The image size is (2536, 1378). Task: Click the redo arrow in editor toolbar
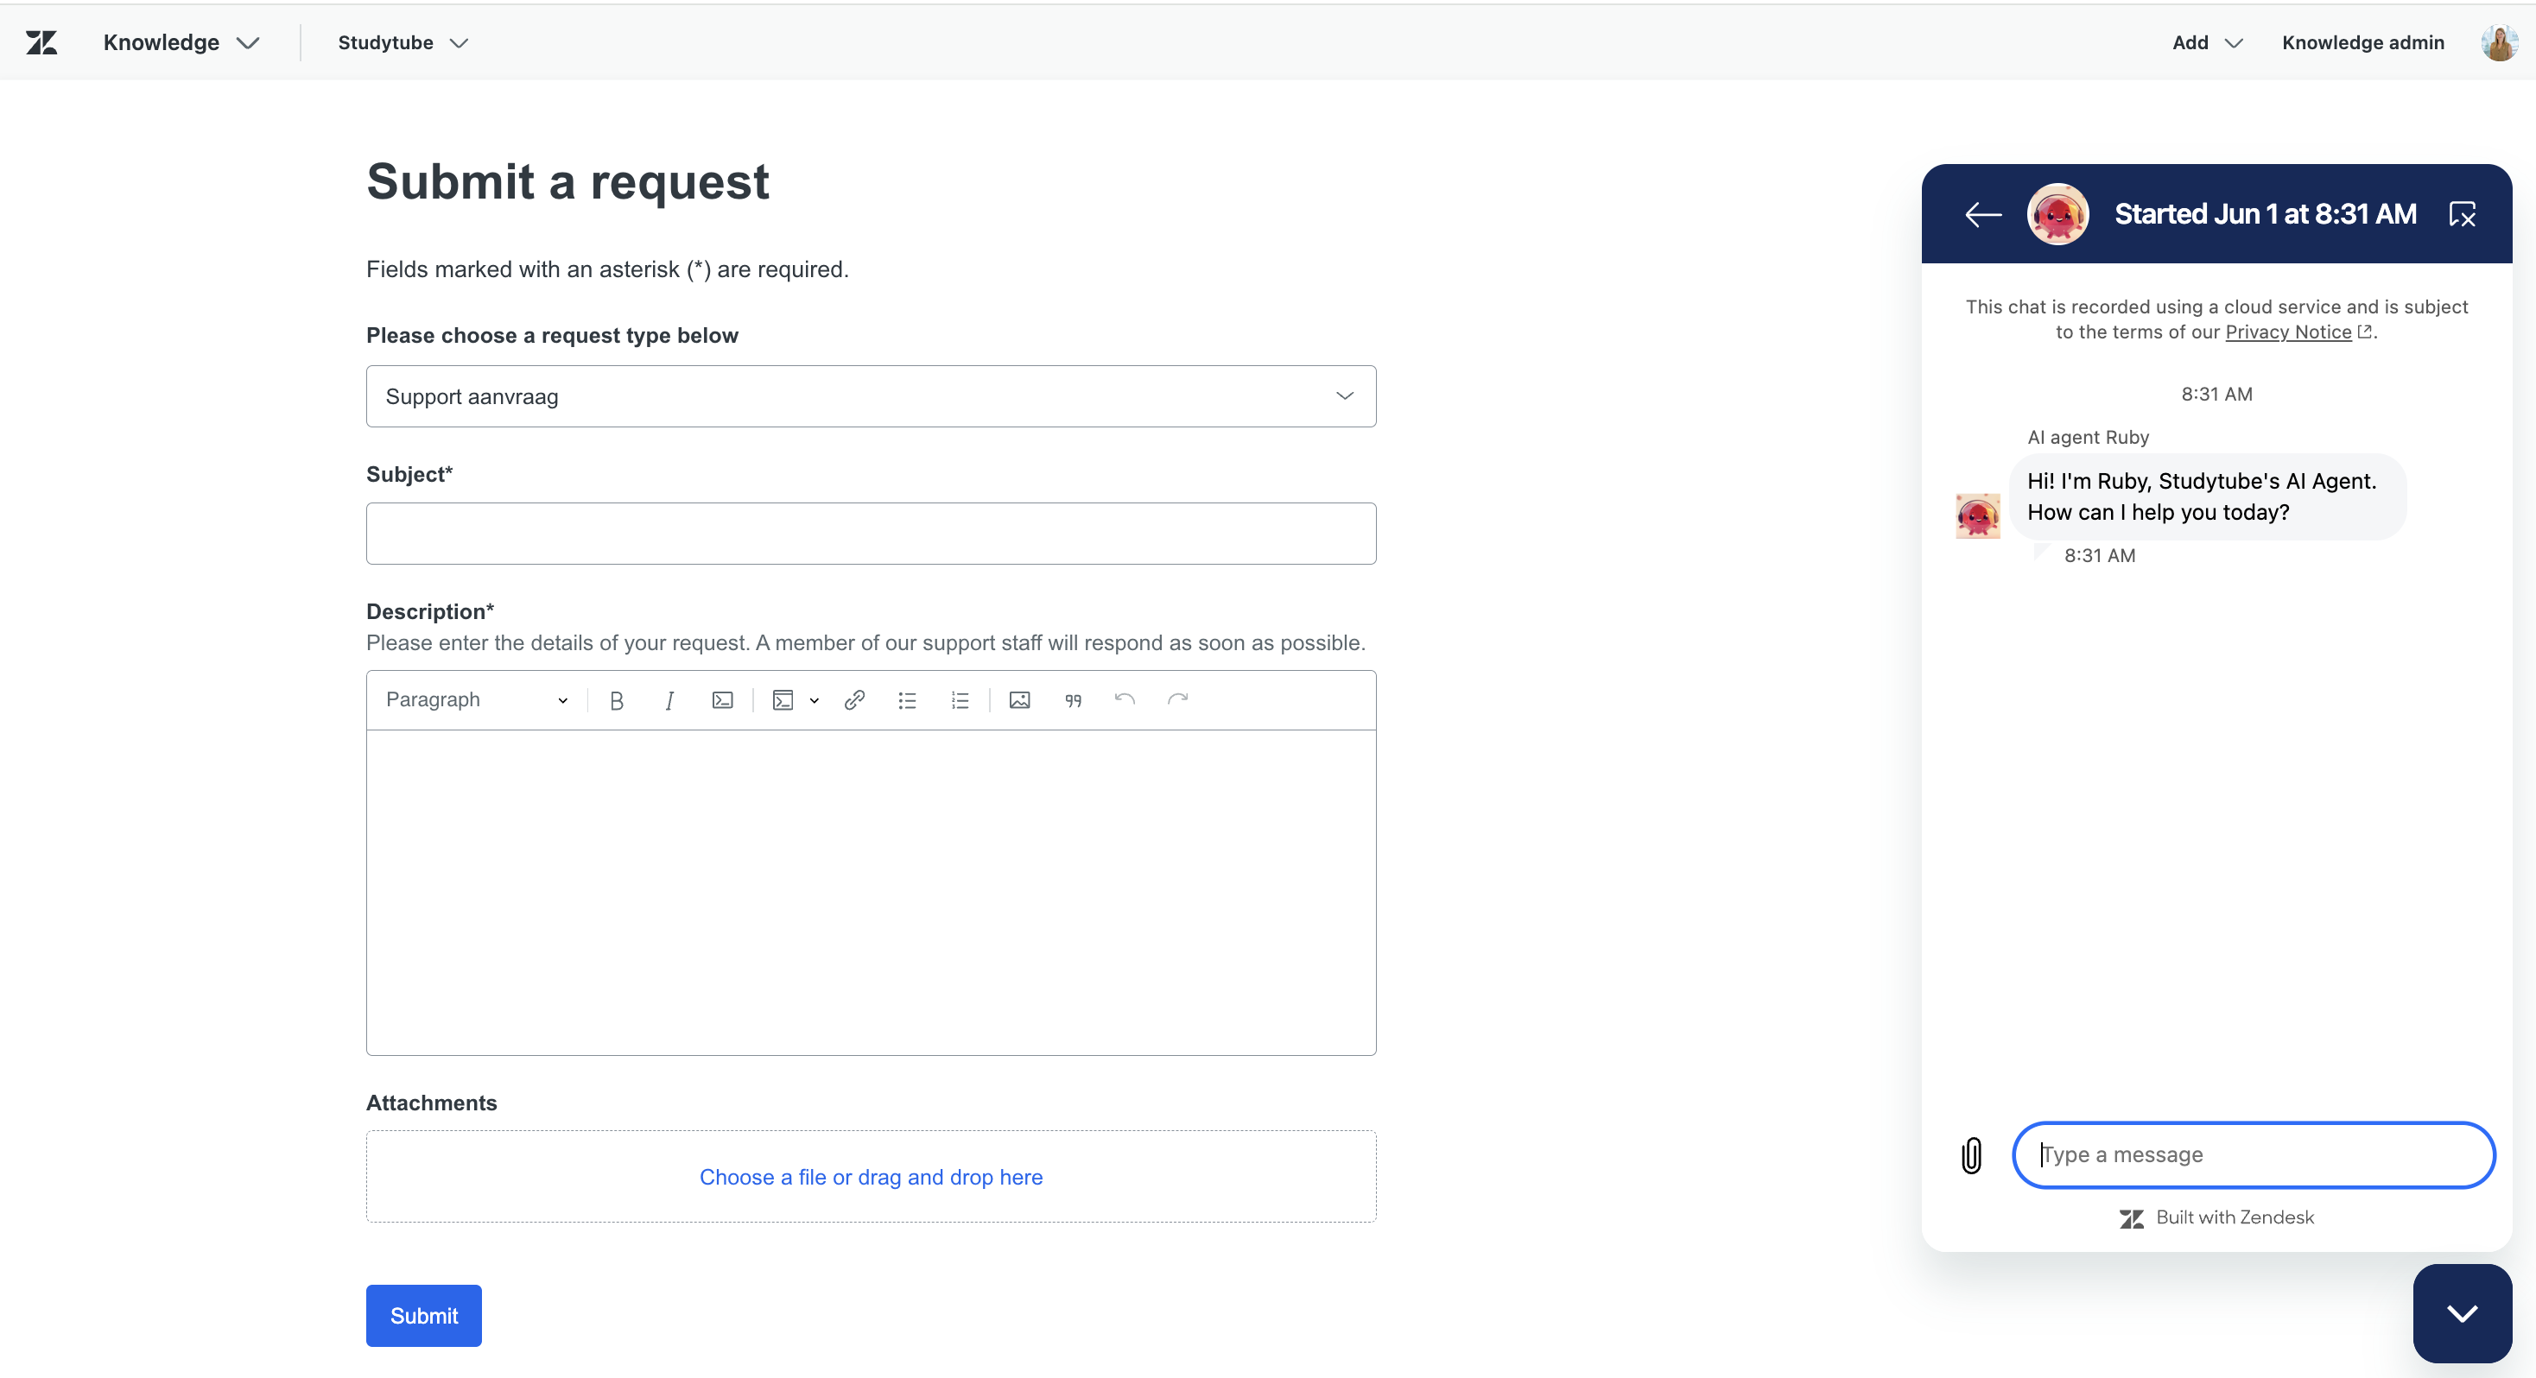coord(1177,700)
